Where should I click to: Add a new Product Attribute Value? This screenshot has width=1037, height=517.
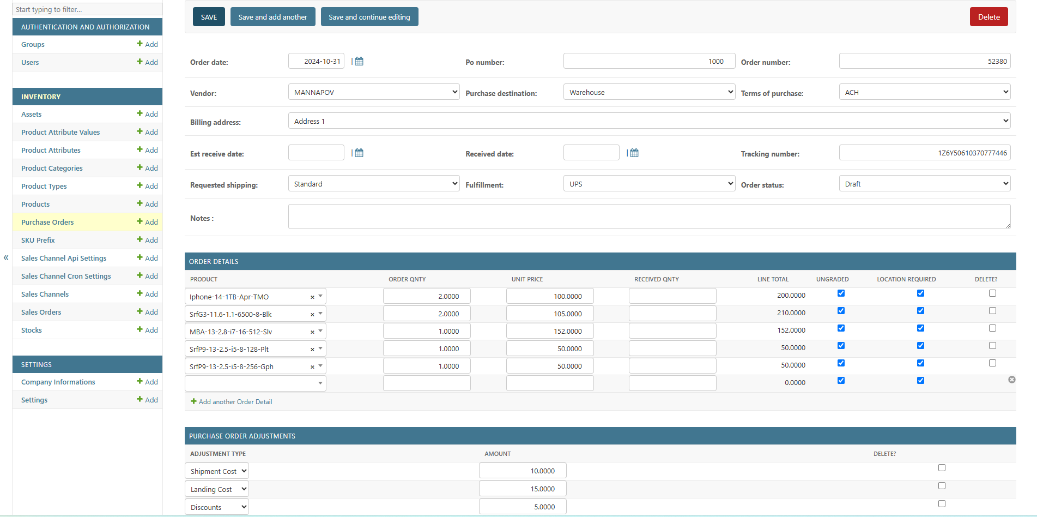(x=147, y=132)
